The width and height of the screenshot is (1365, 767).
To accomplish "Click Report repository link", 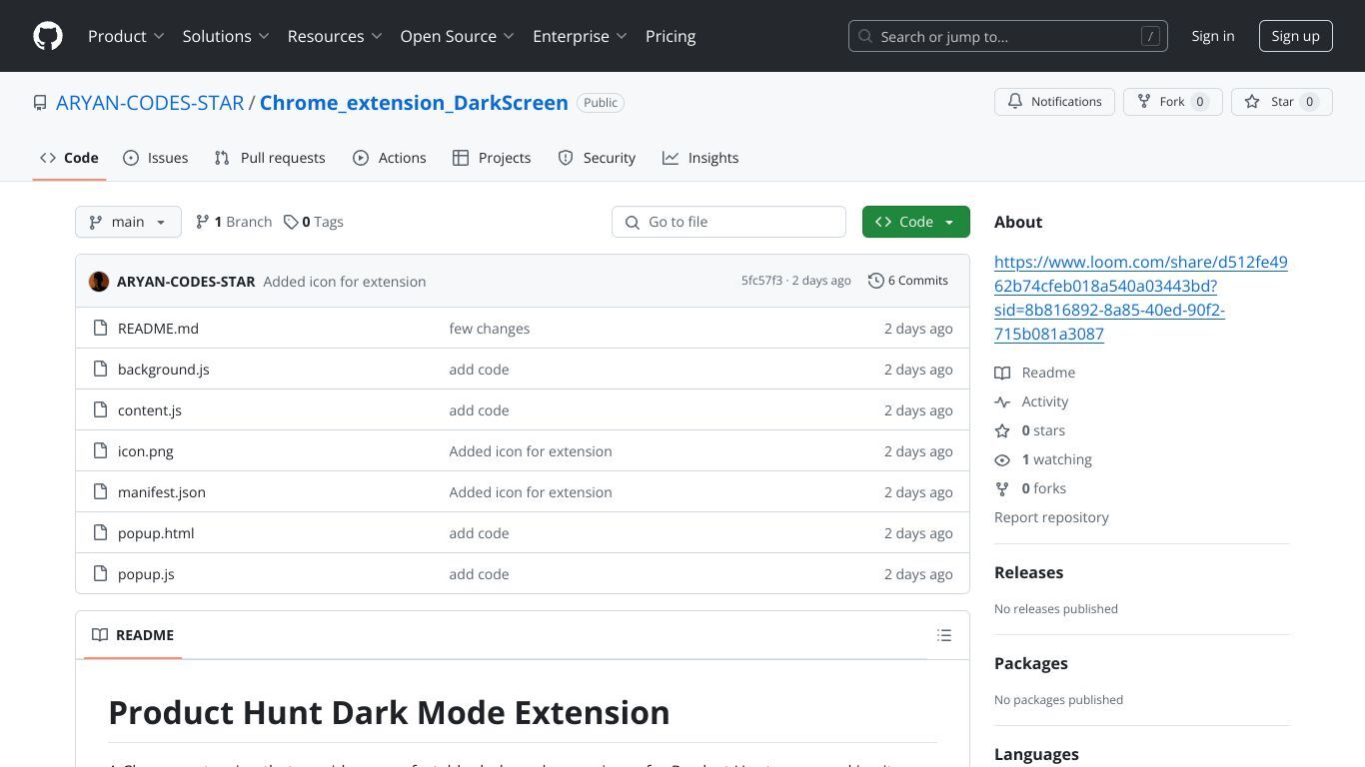I will tap(1051, 517).
